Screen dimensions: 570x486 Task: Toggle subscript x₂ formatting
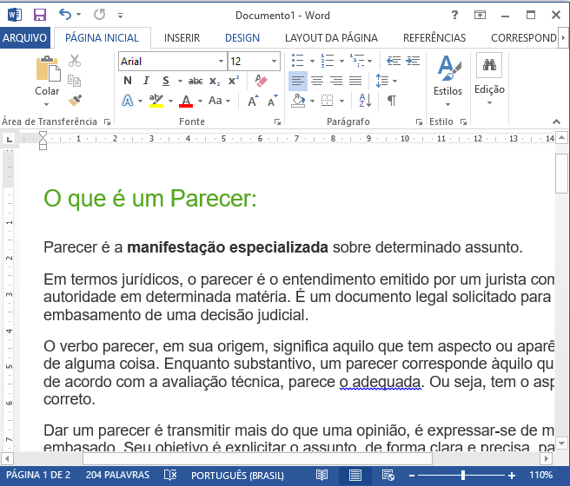tap(215, 81)
